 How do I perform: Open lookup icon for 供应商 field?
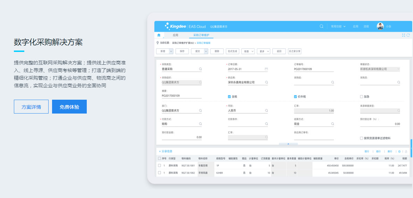click(266, 82)
